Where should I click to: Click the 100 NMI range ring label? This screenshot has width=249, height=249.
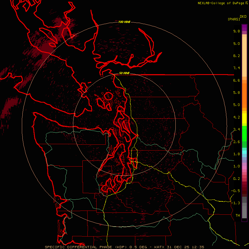124,22
